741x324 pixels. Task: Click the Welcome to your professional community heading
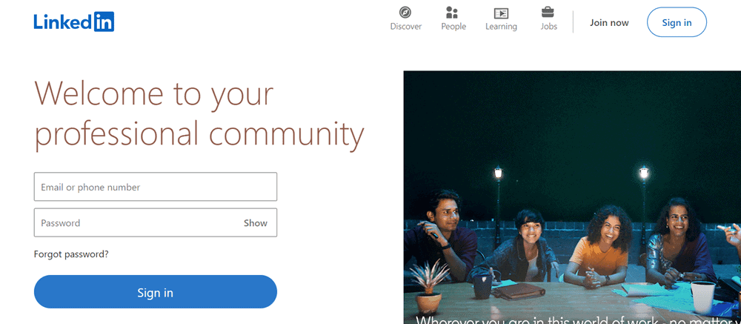(x=199, y=113)
